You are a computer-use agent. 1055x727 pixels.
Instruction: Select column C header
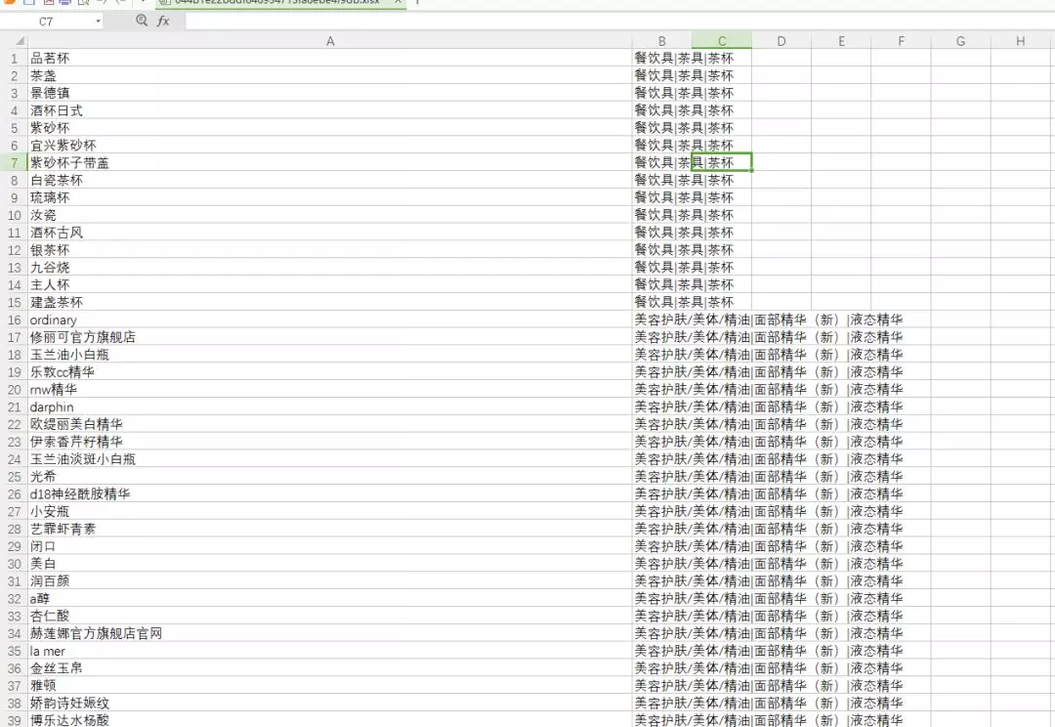[722, 41]
